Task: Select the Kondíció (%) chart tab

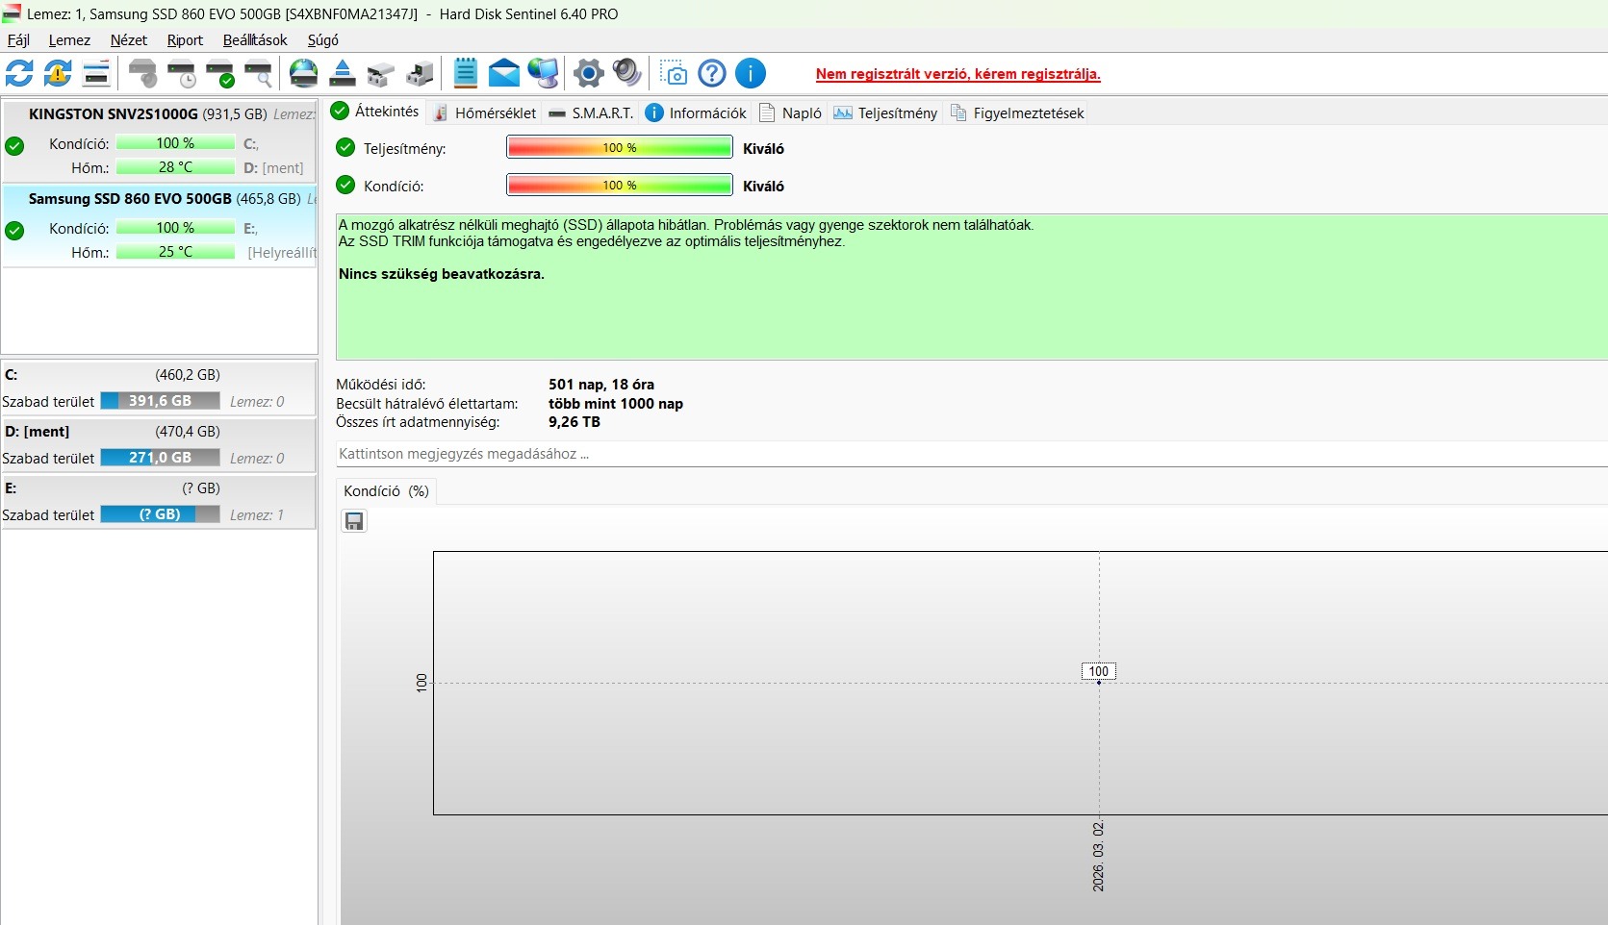Action: coord(386,491)
